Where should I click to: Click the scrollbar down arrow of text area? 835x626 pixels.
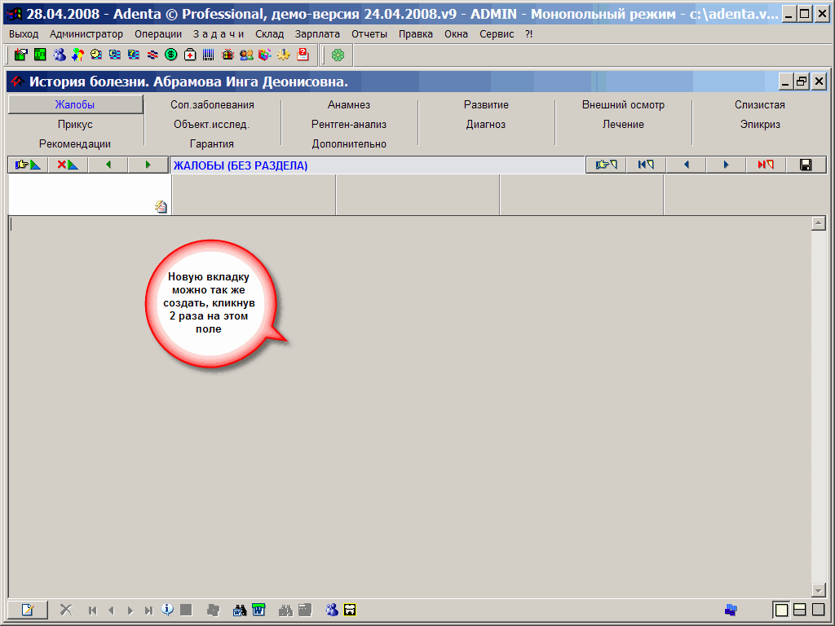point(819,590)
